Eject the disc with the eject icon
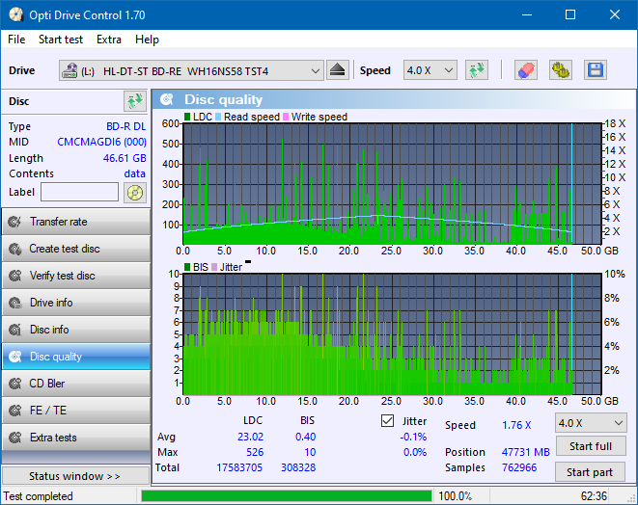The width and height of the screenshot is (638, 505). (337, 70)
